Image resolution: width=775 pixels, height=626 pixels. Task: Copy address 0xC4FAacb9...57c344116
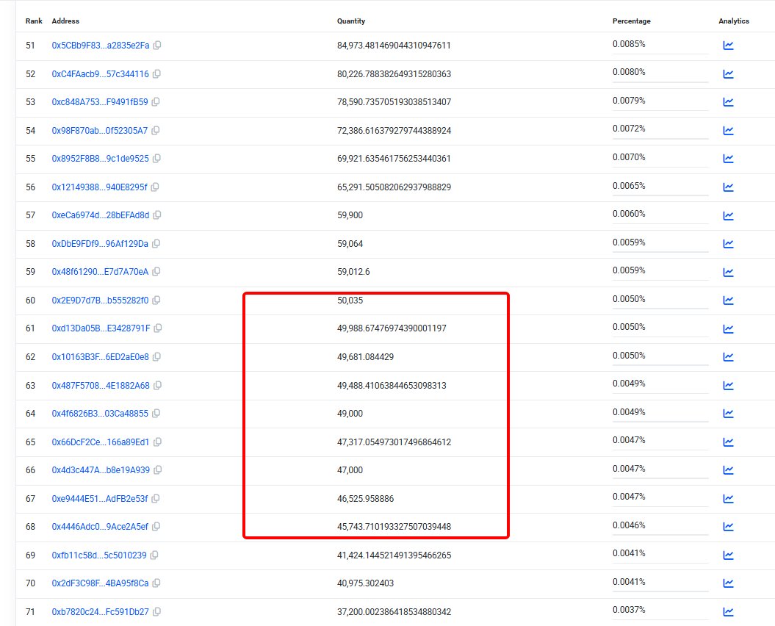coord(156,74)
